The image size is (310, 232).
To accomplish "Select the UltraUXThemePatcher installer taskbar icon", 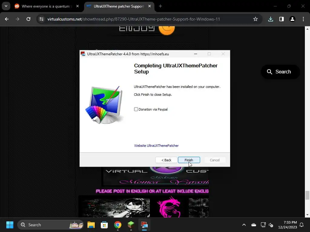I will coord(144,225).
